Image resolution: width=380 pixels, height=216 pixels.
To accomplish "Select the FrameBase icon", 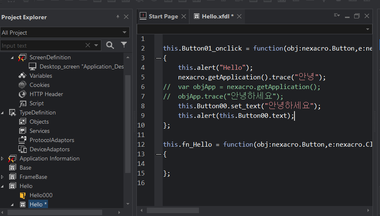I will (x=13, y=177).
